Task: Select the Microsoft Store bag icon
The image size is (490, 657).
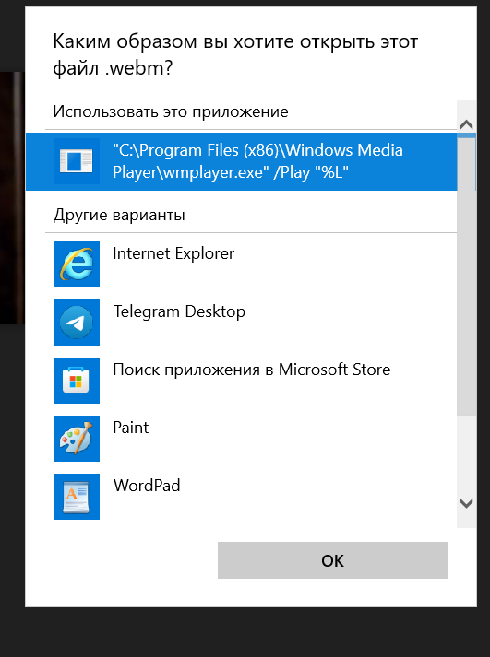Action: [x=77, y=381]
